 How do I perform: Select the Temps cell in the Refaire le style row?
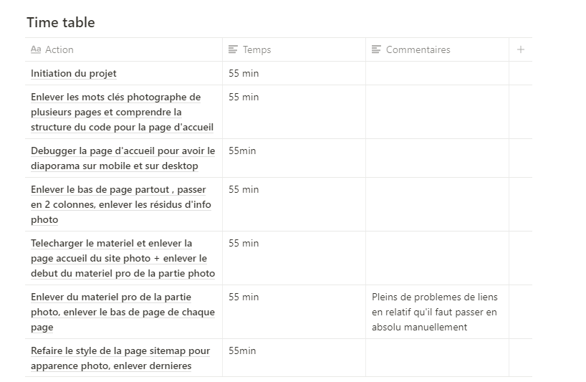pyautogui.click(x=294, y=358)
